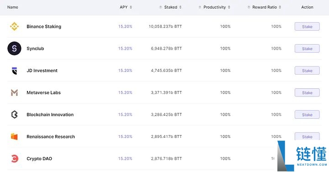Click the APY column header label

click(123, 7)
